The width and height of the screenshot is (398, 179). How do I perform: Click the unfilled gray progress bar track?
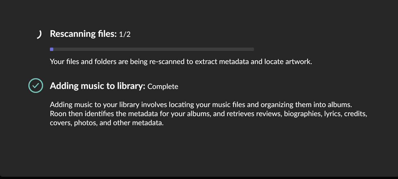153,49
